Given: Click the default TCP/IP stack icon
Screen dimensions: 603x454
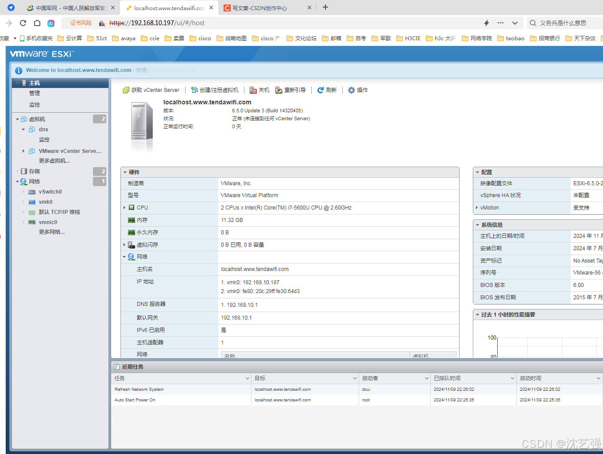Looking at the screenshot, I should [32, 212].
